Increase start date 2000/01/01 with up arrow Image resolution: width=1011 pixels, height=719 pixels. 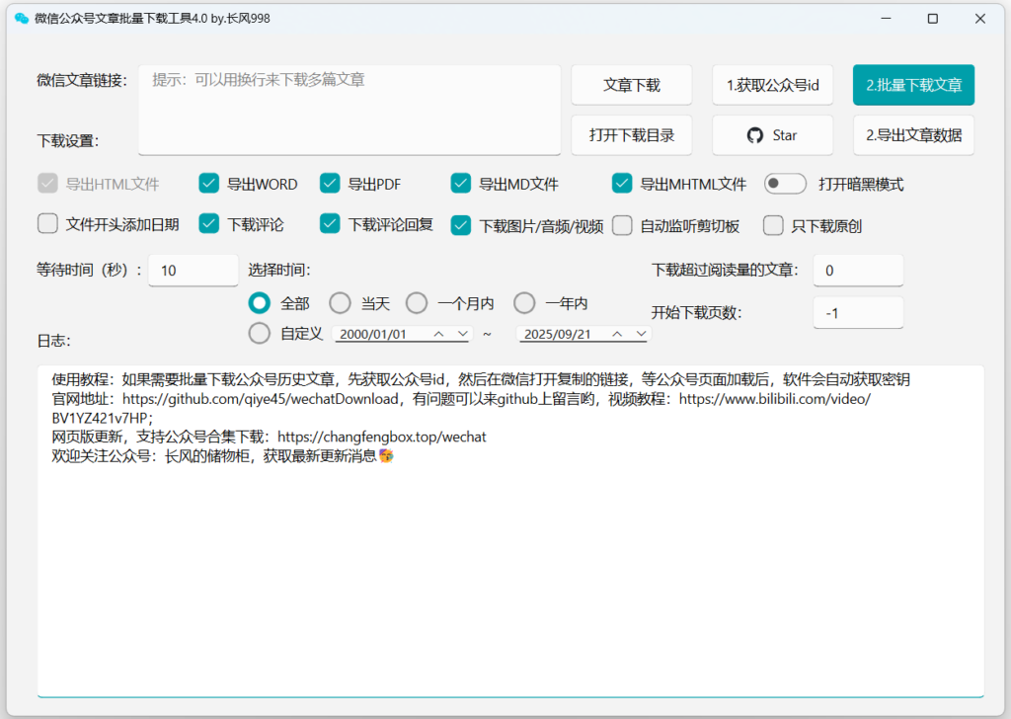pos(438,334)
